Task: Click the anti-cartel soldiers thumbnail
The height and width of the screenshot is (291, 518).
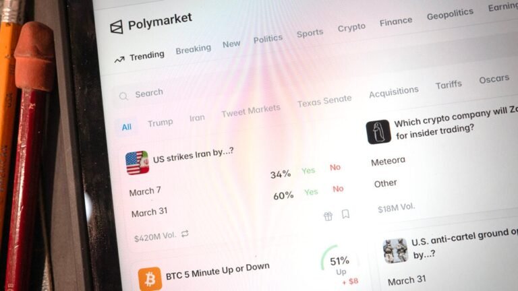Action: coord(395,251)
